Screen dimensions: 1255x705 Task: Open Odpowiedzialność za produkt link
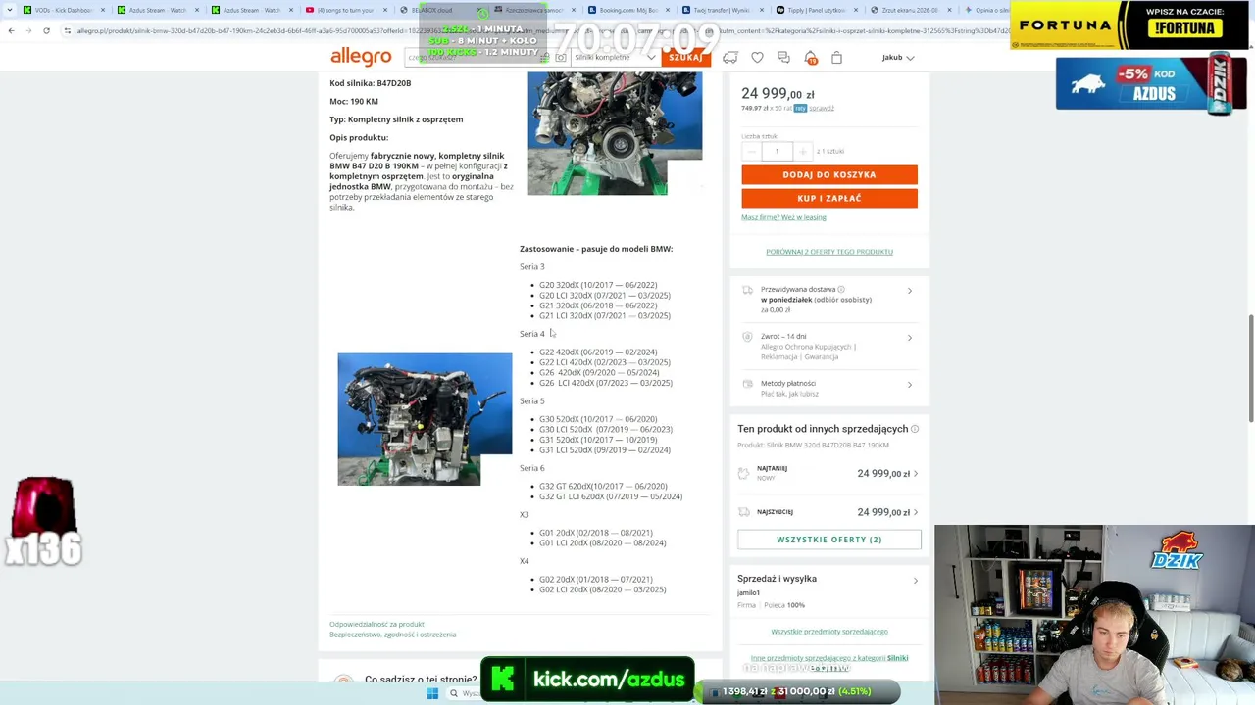pos(376,624)
